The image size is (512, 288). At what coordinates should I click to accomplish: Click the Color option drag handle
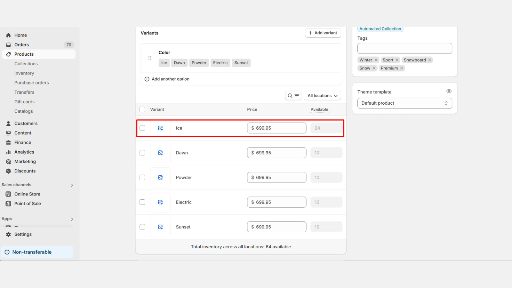coord(149,58)
